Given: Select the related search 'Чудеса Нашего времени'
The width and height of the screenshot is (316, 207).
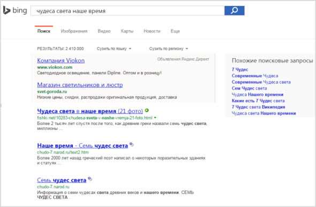Looking at the screenshot, I should pos(258,94).
